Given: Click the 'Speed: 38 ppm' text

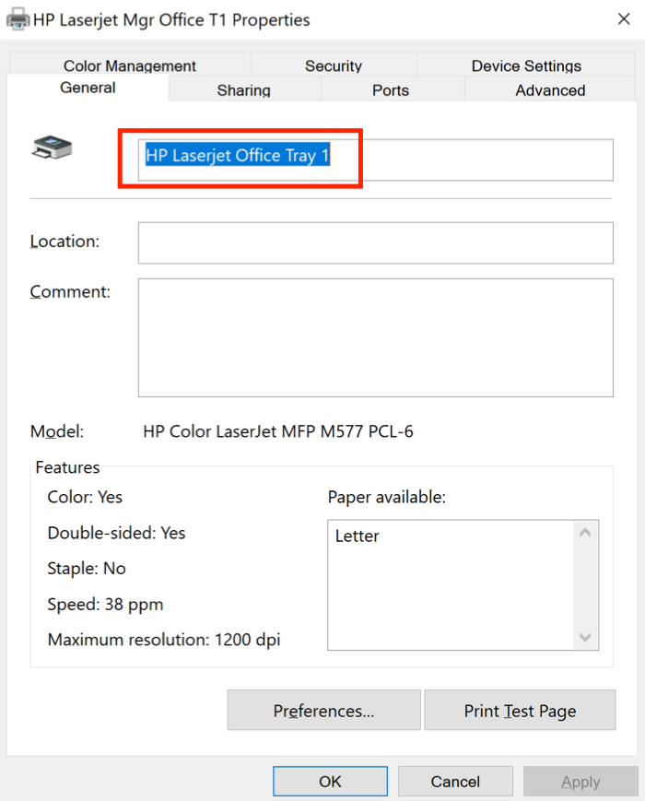Looking at the screenshot, I should (x=105, y=605).
